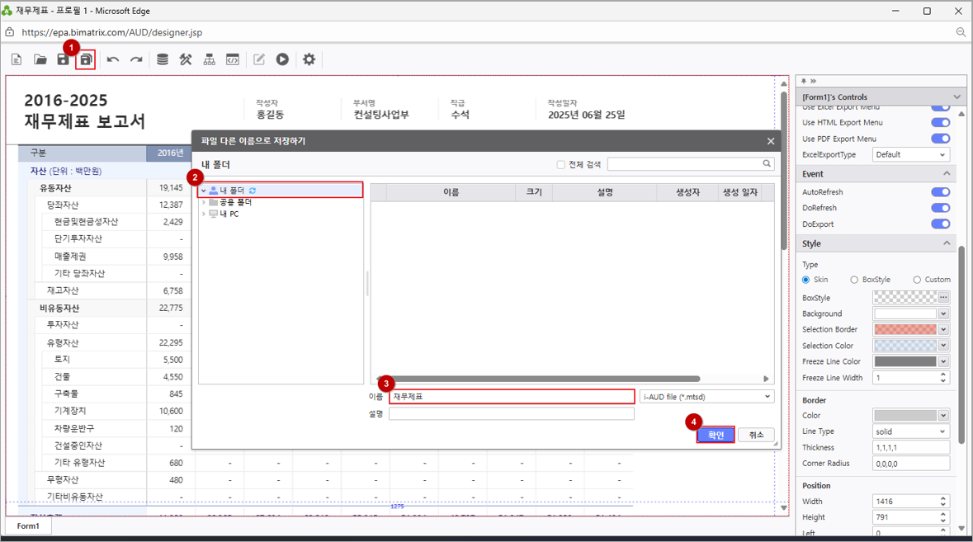Image resolution: width=973 pixels, height=542 pixels.
Task: Click the undo arrow icon
Action: [x=113, y=59]
